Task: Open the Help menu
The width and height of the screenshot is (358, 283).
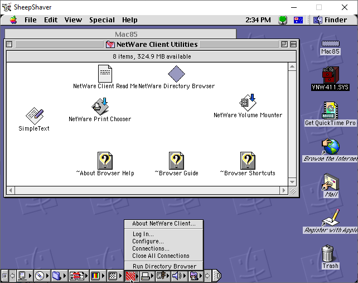Action: click(x=130, y=20)
